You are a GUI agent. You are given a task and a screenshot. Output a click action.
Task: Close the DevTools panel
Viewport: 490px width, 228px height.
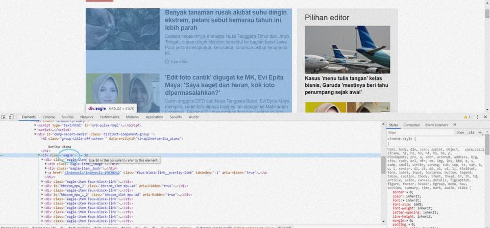[x=485, y=117]
